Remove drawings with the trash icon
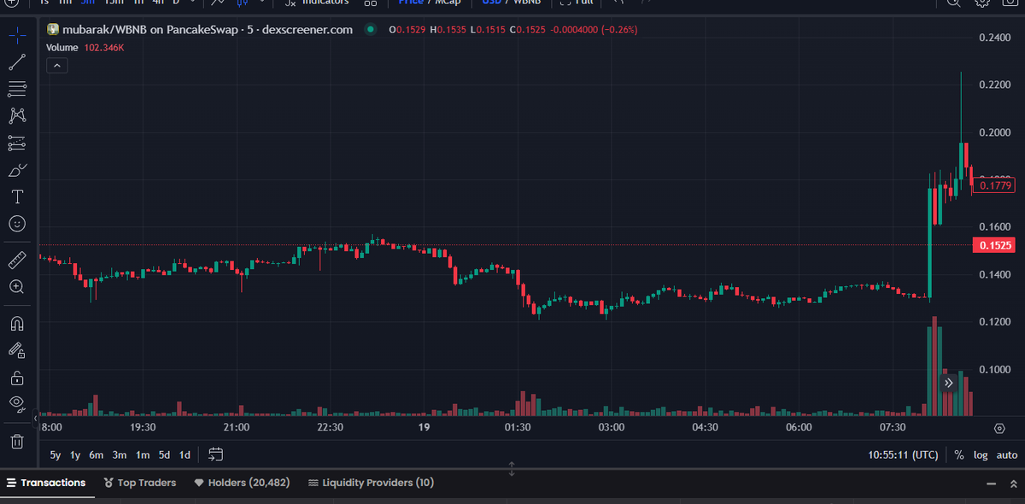Screen dimensions: 1025x504 tap(17, 441)
